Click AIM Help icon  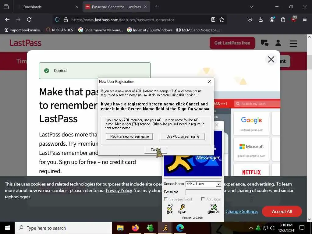tap(170, 208)
